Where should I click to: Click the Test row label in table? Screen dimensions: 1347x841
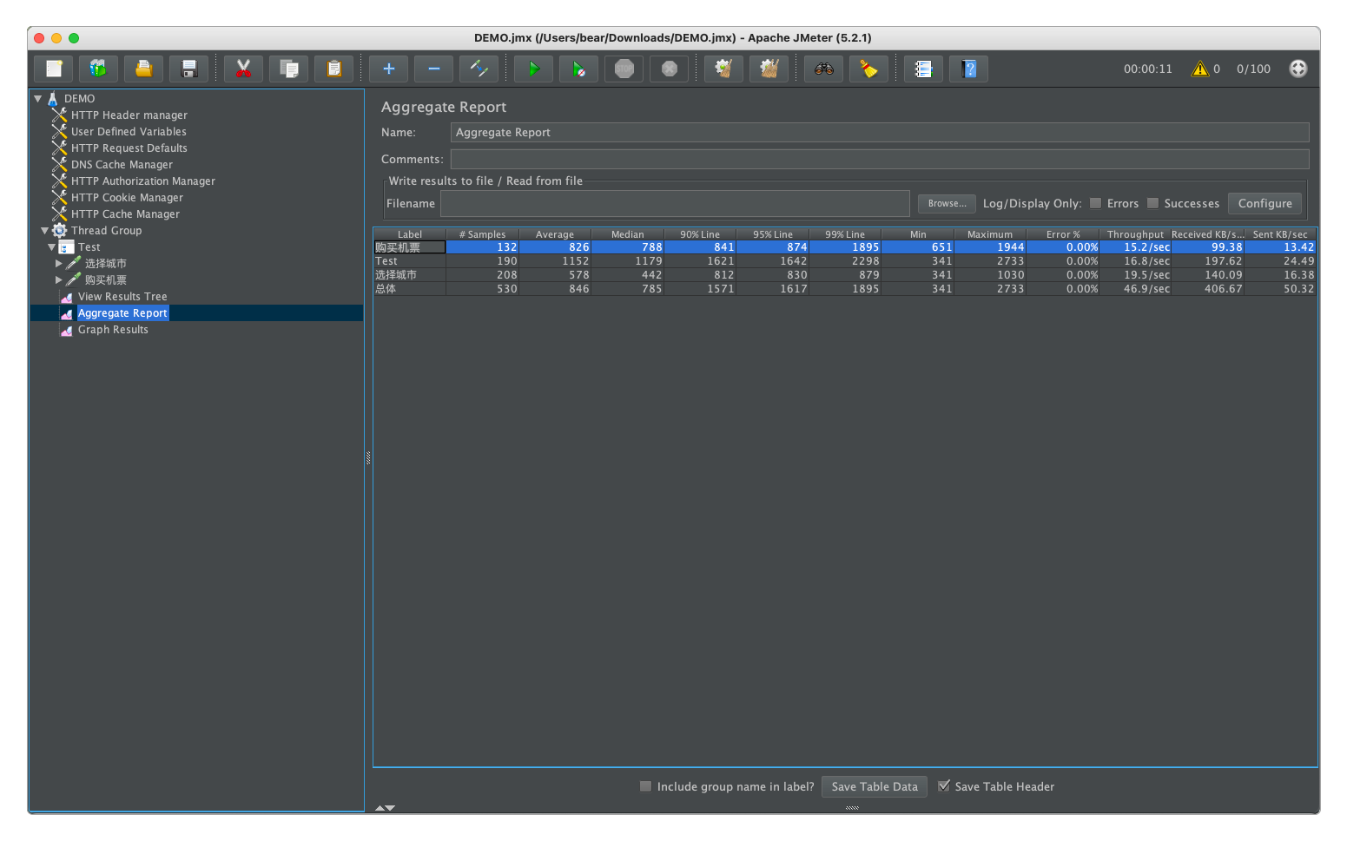pyautogui.click(x=386, y=261)
